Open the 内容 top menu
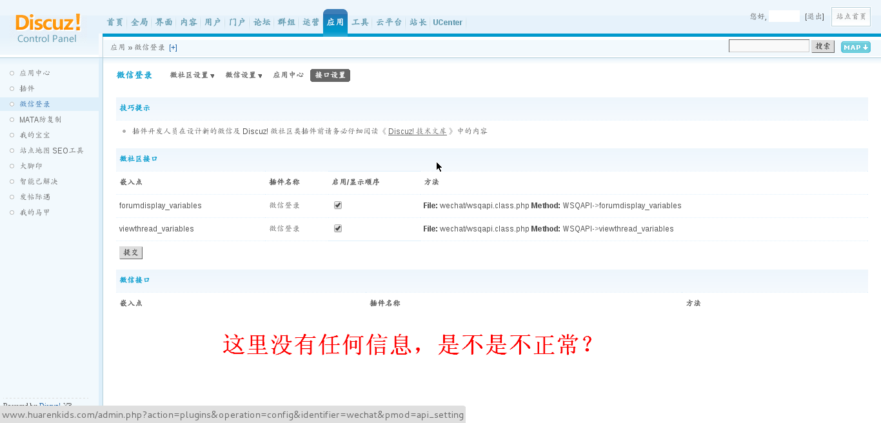Image resolution: width=881 pixels, height=423 pixels. [188, 23]
